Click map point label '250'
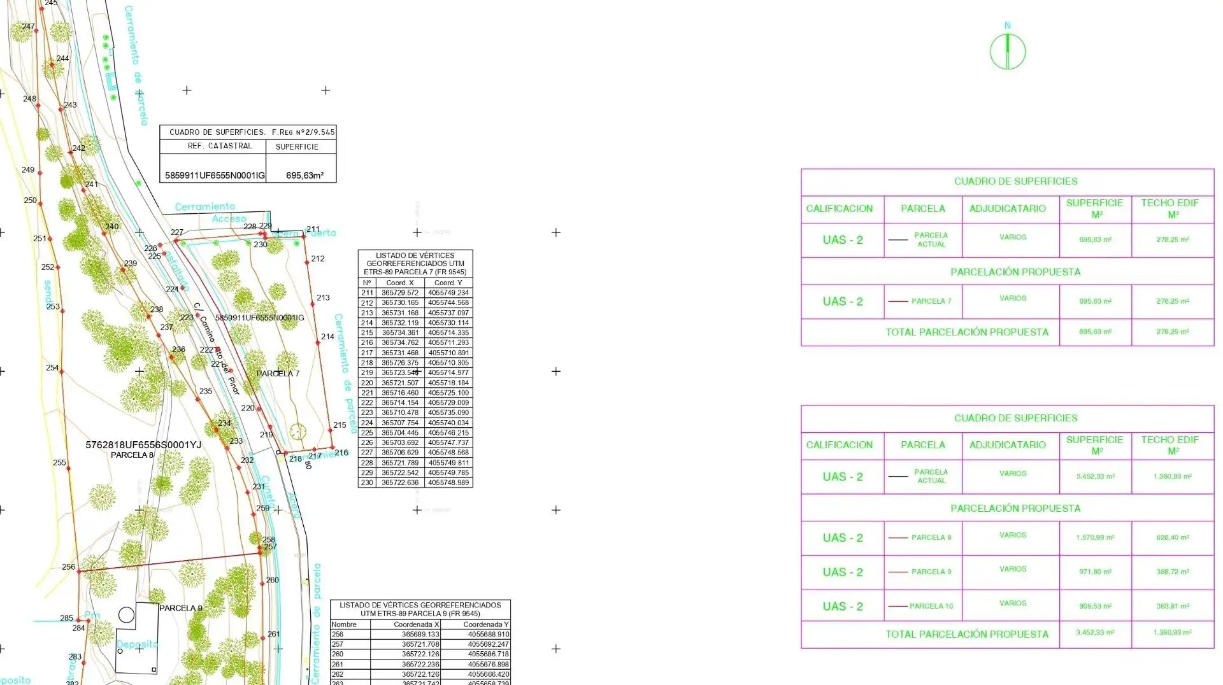Screen dimensions: 1223x685 [x=30, y=200]
